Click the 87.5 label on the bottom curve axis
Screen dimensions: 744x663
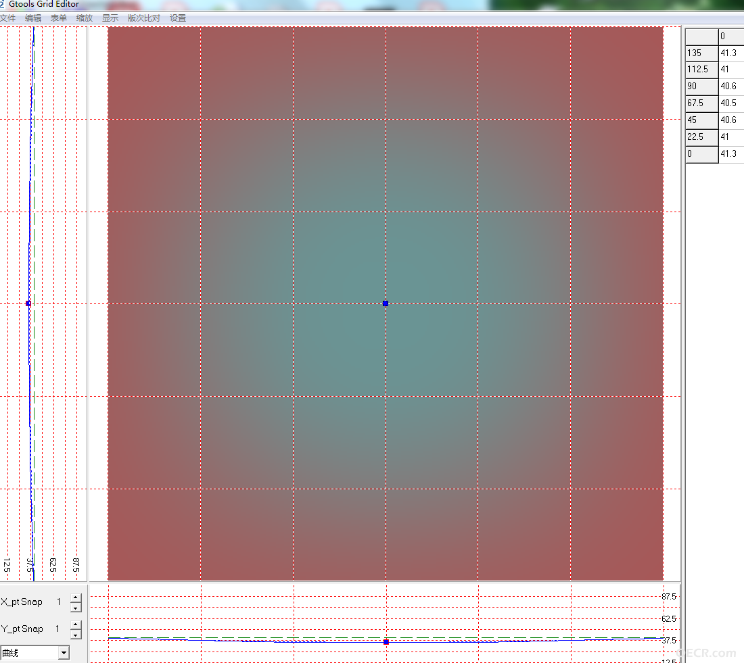668,597
